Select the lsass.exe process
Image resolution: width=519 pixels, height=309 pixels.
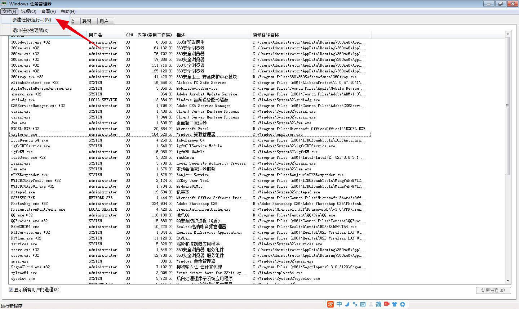click(190, 163)
